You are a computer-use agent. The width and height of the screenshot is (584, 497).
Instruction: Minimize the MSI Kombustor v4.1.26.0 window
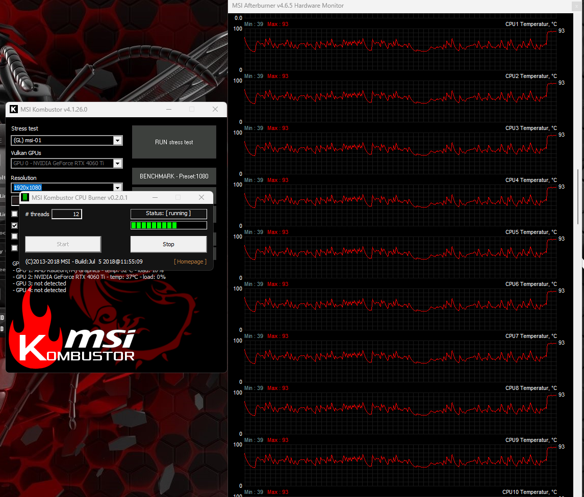[x=169, y=109]
